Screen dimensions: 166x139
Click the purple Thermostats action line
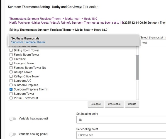[x=53, y=19]
